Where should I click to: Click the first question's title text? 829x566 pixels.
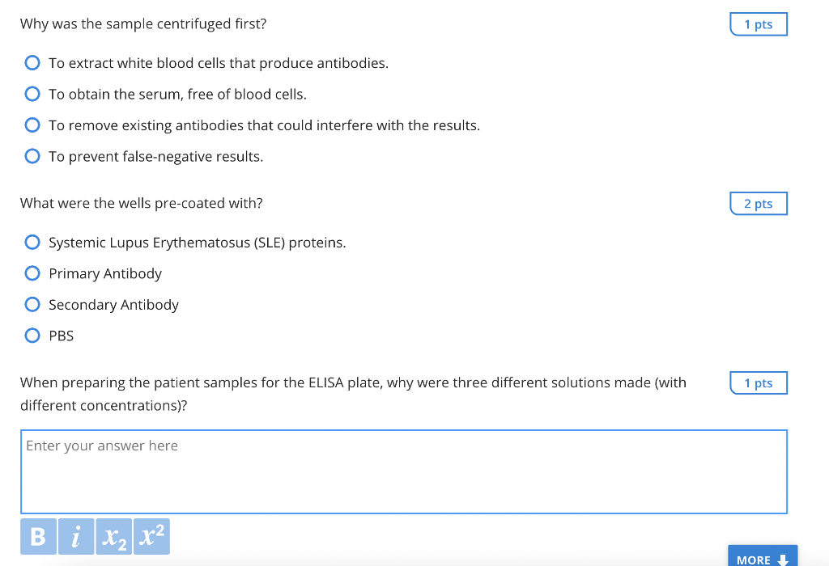coord(142,23)
